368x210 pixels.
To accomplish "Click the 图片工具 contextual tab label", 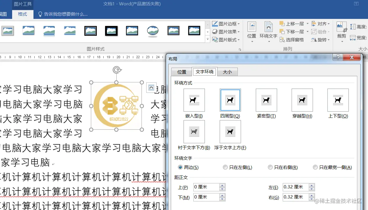I will coord(23,4).
